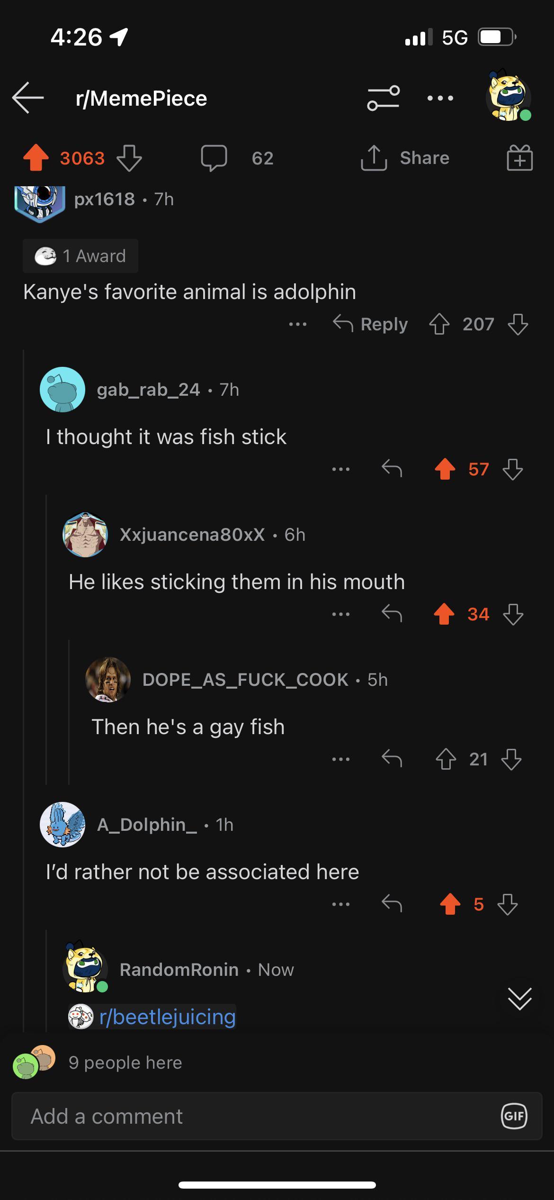554x1200 pixels.
Task: Open more options on Xxjuancena80xX's comment
Action: point(341,614)
